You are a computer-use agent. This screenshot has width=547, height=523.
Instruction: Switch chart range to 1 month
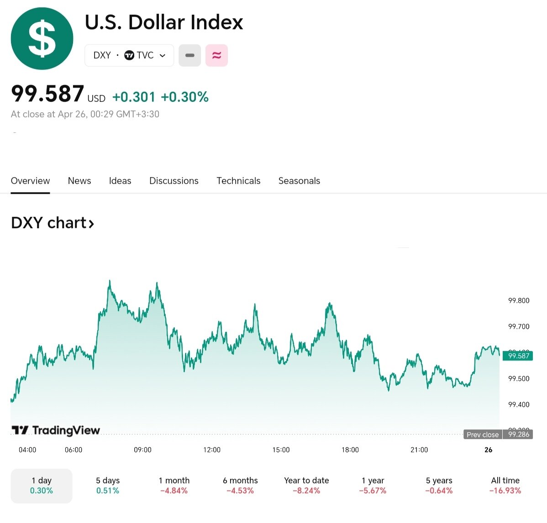coord(174,486)
